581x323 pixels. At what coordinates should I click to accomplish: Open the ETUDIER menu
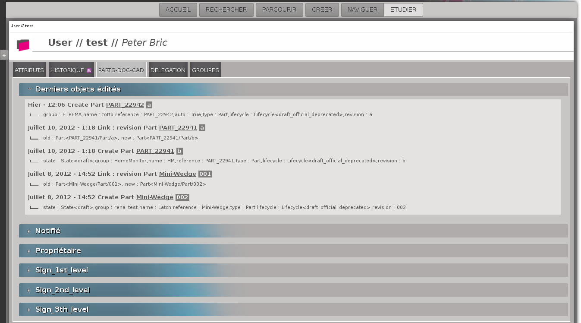[x=403, y=10]
